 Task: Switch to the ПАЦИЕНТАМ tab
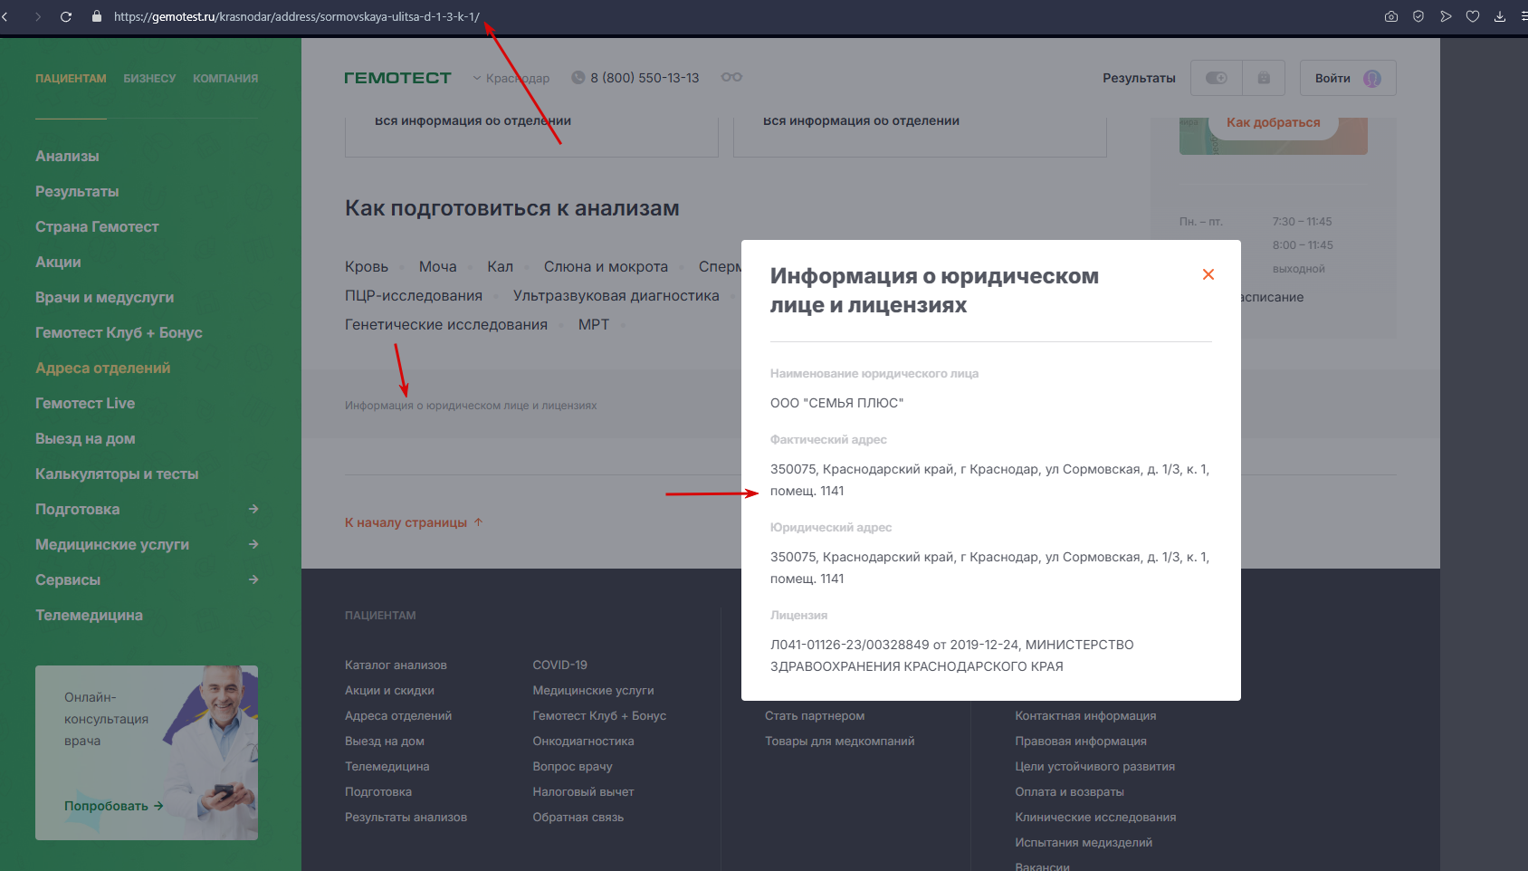(71, 79)
